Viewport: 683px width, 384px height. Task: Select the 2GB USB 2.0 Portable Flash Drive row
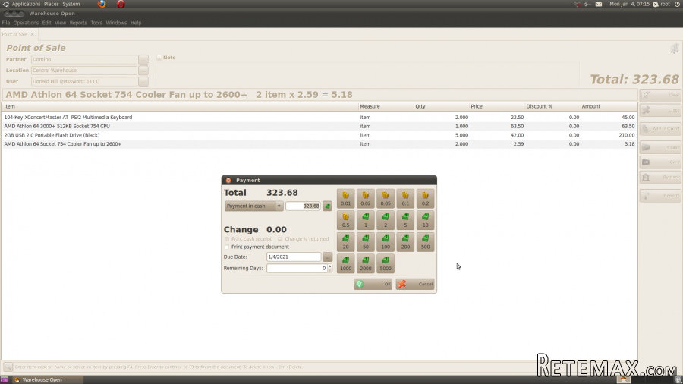[319, 135]
